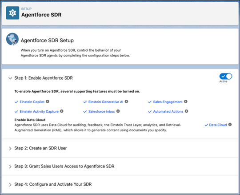Open the Data Cloud link
The height and width of the screenshot is (195, 240).
[218, 125]
